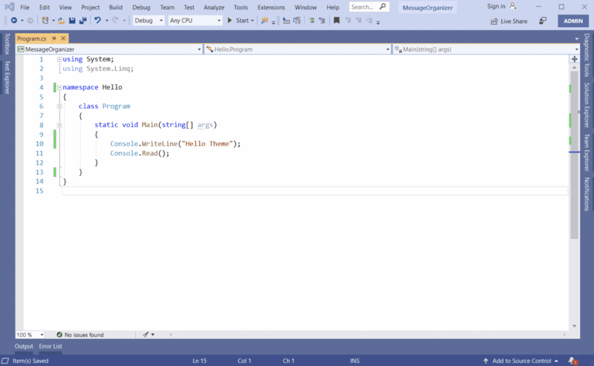Click the Redo icon
594x366 pixels.
pos(114,21)
